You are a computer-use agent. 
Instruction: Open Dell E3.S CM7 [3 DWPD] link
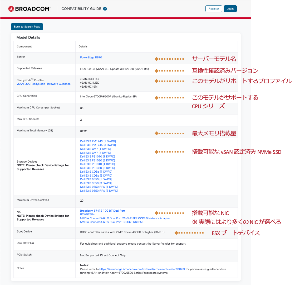coord(95,153)
